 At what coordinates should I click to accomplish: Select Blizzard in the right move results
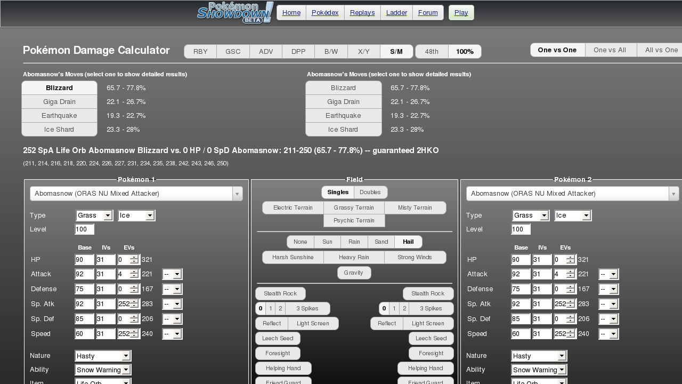pos(343,88)
